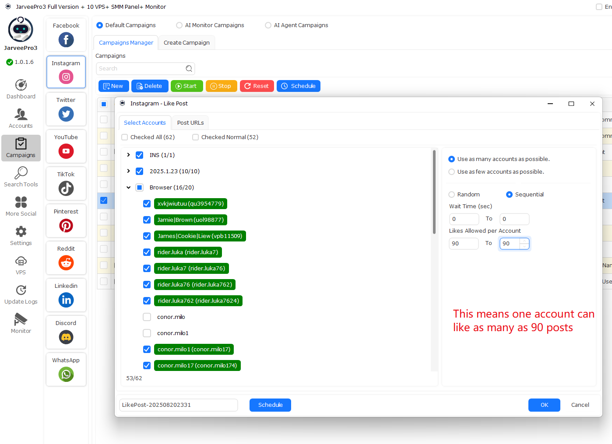Image resolution: width=612 pixels, height=444 pixels.
Task: Go to Dashboard in sidebar
Action: (x=21, y=89)
